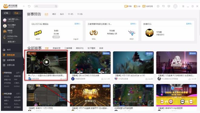Open the eStar vs VG replay thumbnail
The height and width of the screenshot is (113, 200).
pos(133,63)
